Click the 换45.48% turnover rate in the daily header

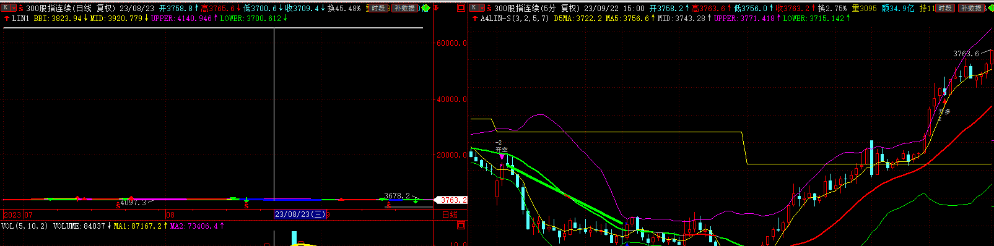[x=344, y=9]
